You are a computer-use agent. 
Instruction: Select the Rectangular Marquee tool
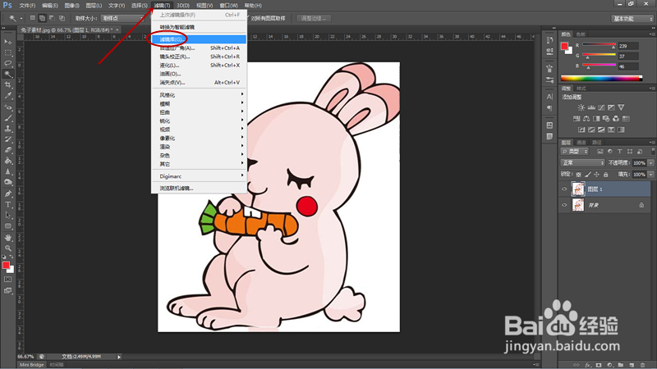(8, 52)
